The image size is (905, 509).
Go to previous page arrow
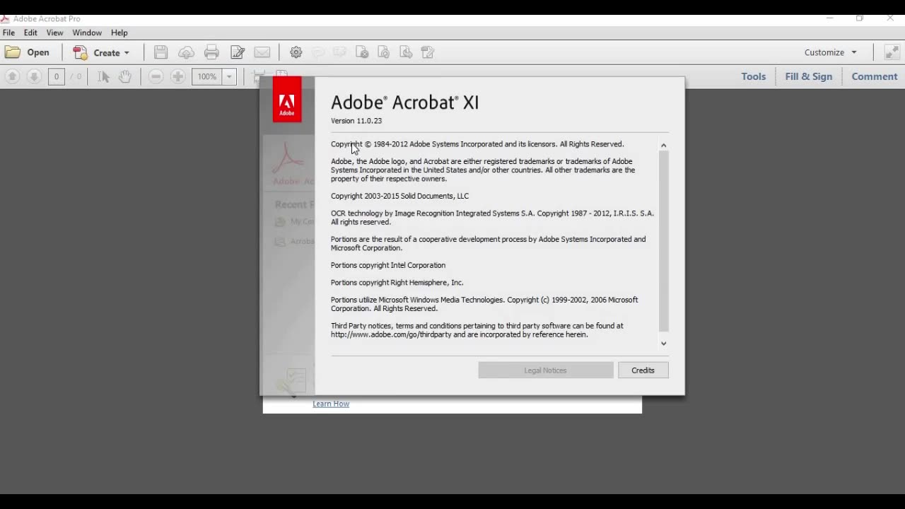pos(12,76)
